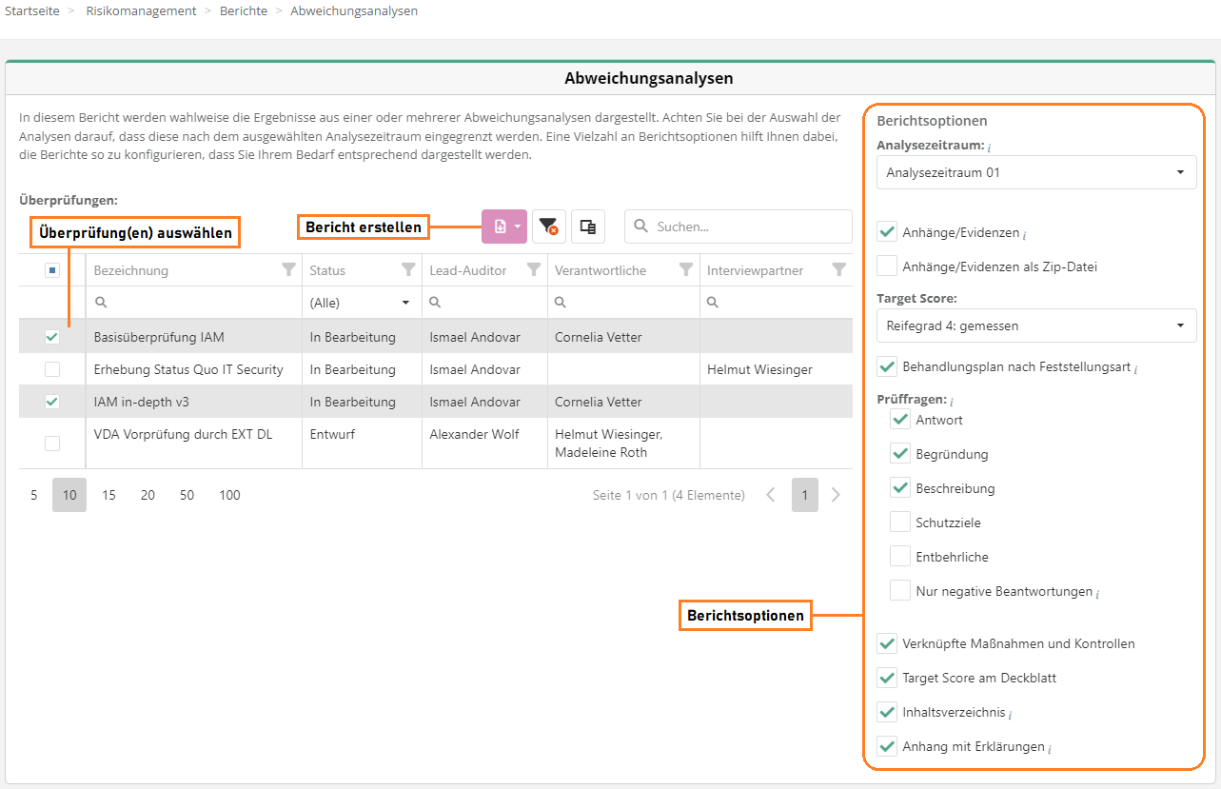Select the VDA Vorprüfung durch EXT DL checkbox
Screen dimensions: 1221x789
(52, 443)
